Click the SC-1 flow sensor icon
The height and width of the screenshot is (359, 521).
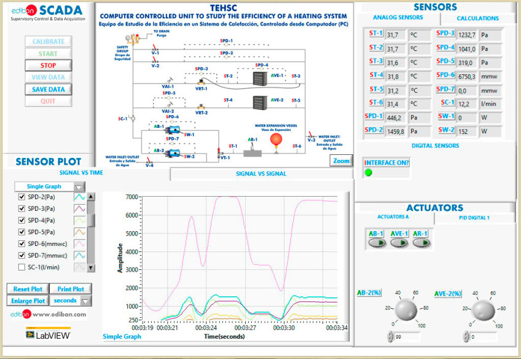coord(132,118)
